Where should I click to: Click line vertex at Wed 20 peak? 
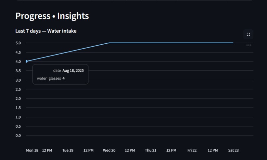point(109,43)
